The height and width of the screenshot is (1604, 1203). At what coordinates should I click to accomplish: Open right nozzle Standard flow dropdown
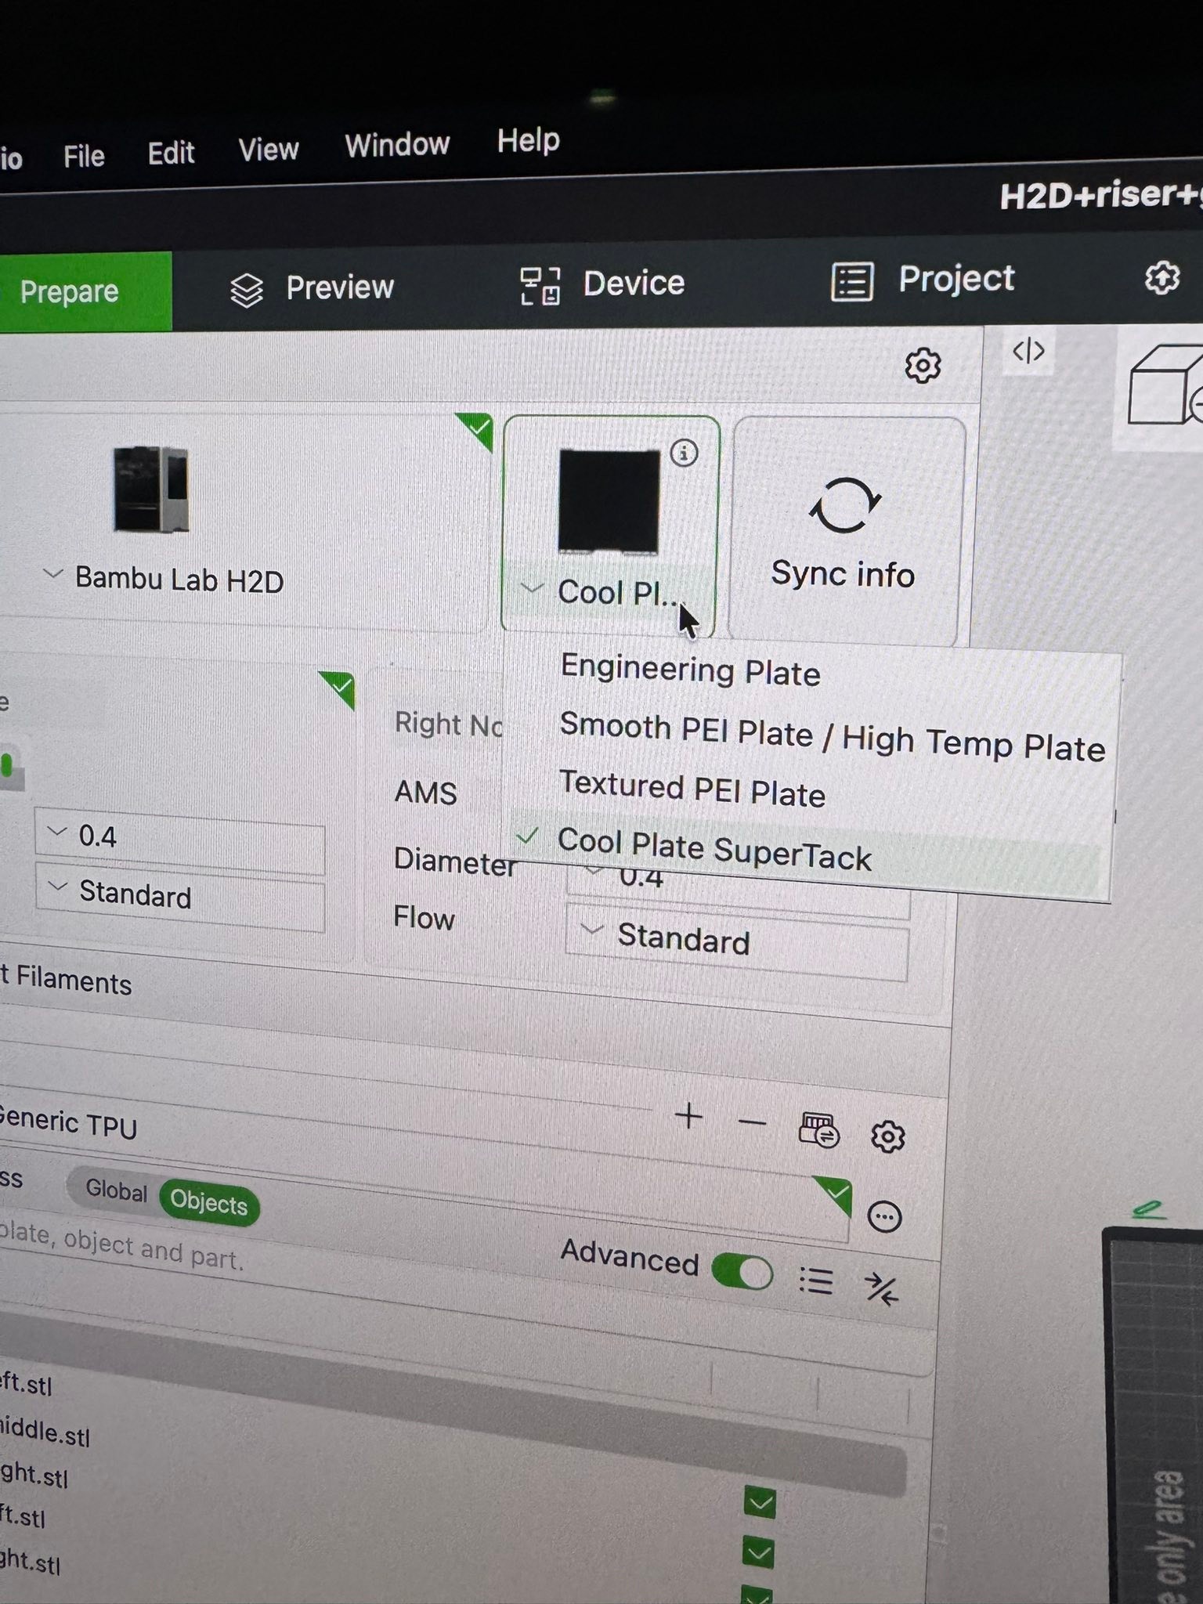coord(736,941)
